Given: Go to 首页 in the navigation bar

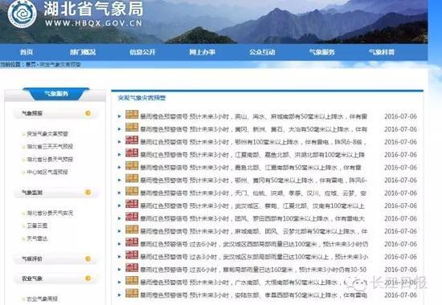Looking at the screenshot, I should (x=27, y=52).
